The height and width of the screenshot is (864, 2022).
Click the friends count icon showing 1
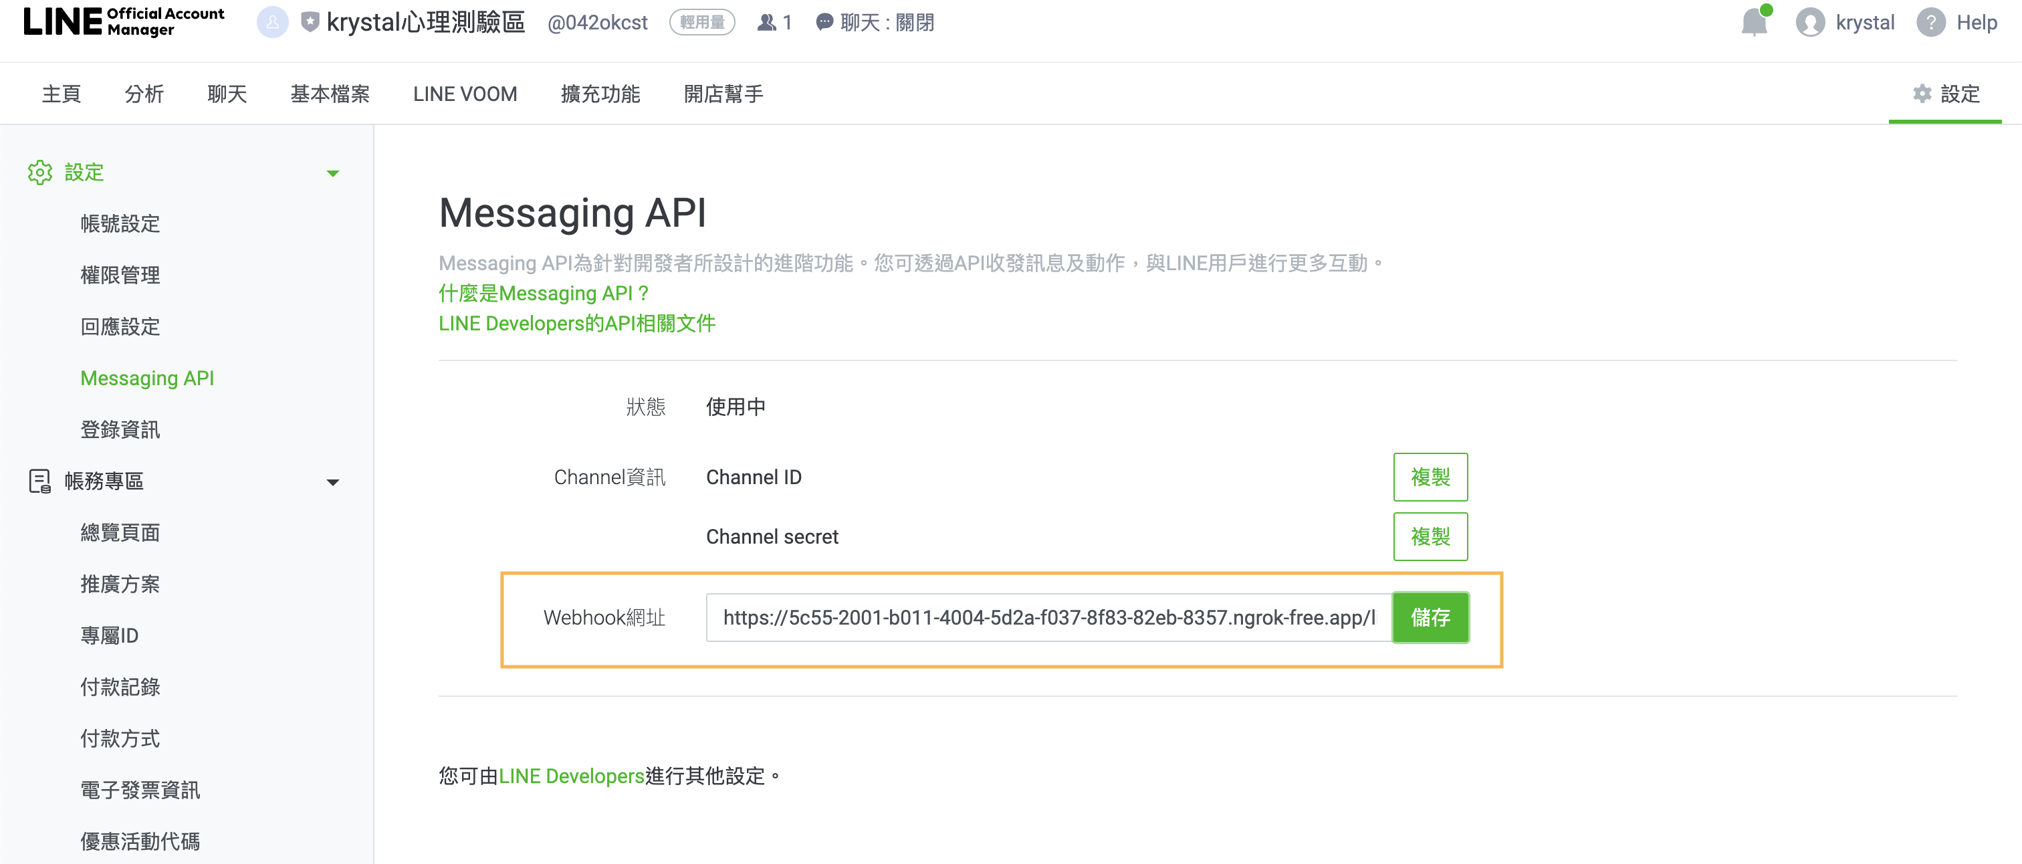pyautogui.click(x=766, y=23)
